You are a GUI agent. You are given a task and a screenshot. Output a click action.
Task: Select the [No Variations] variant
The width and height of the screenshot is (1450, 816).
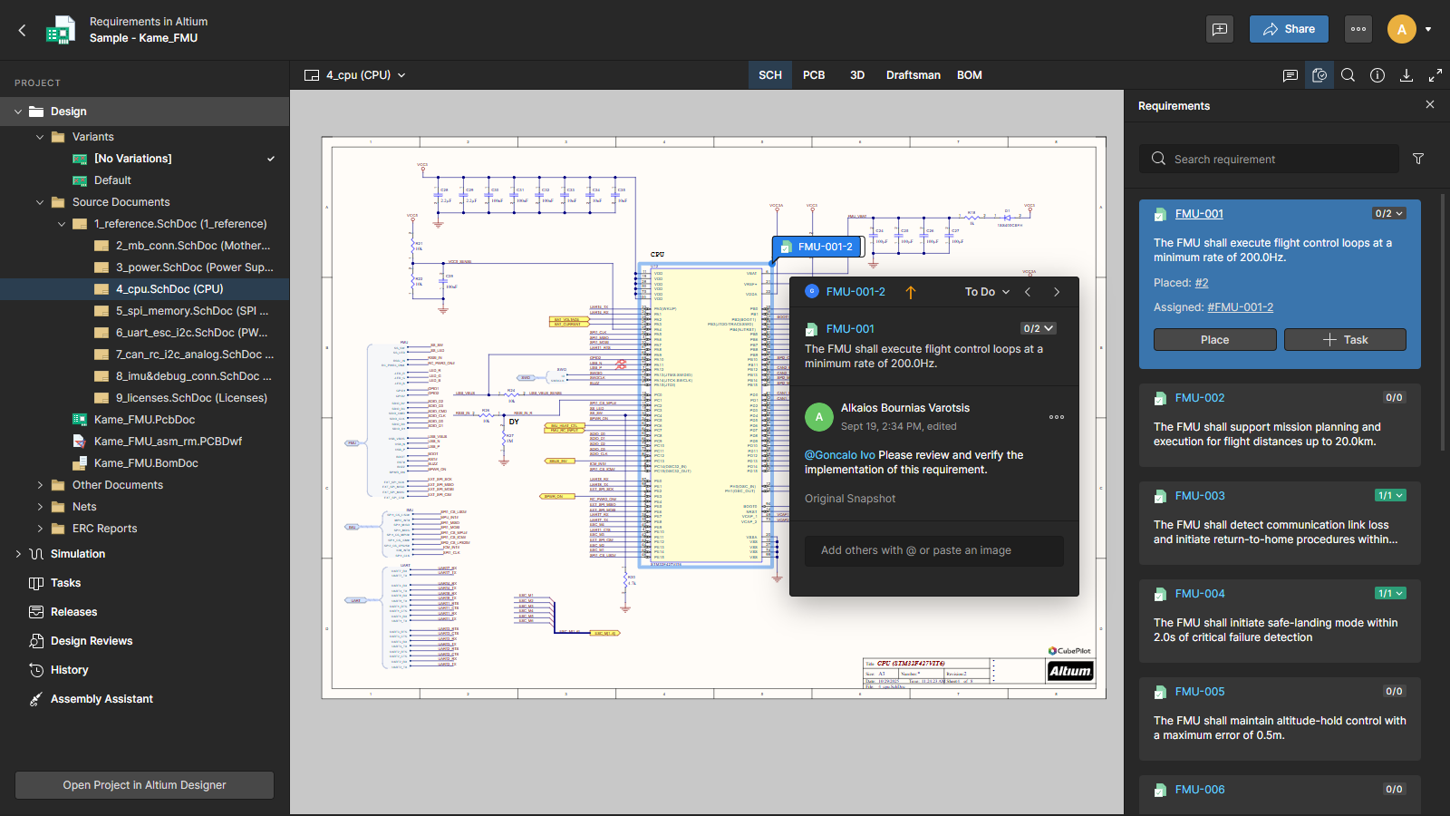tap(132, 159)
